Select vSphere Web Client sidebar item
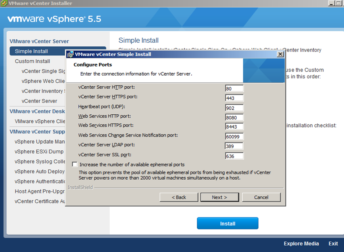Screen dimensions: 344x252 point(43,81)
